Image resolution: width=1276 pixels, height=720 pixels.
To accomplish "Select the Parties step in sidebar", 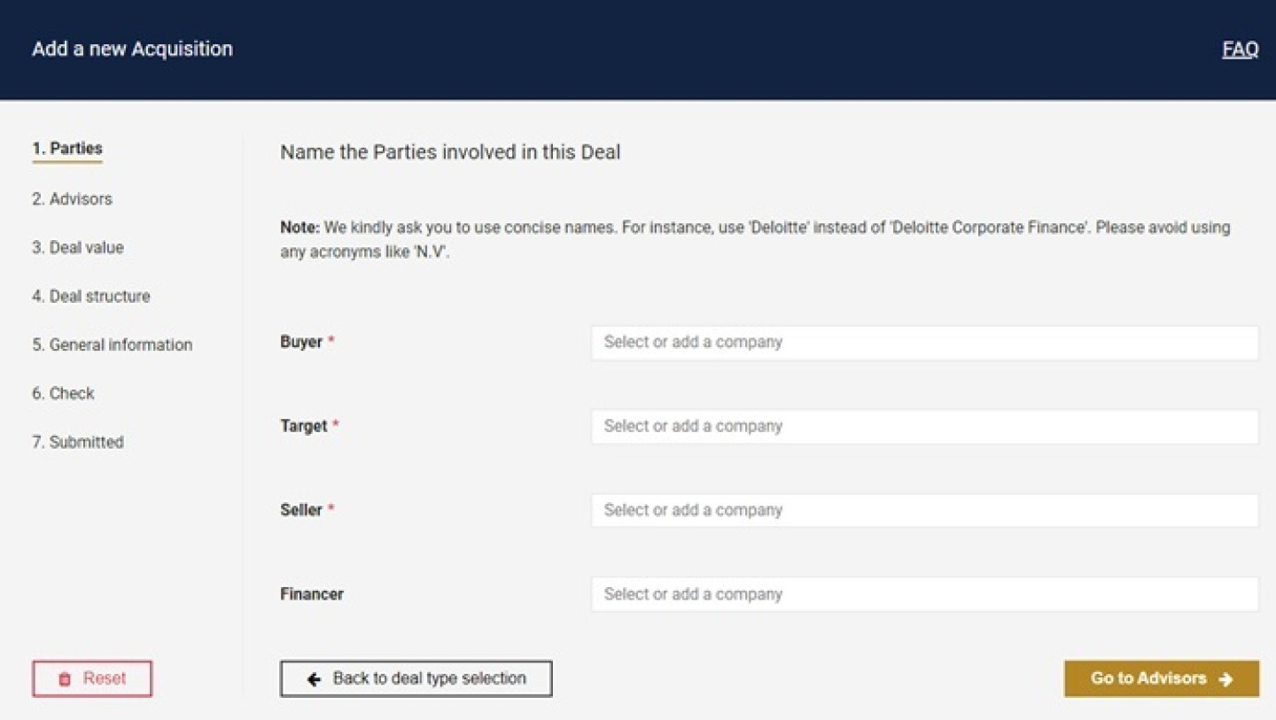I will 67,149.
